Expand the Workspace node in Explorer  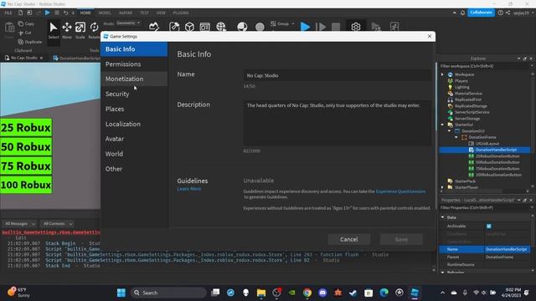442,74
